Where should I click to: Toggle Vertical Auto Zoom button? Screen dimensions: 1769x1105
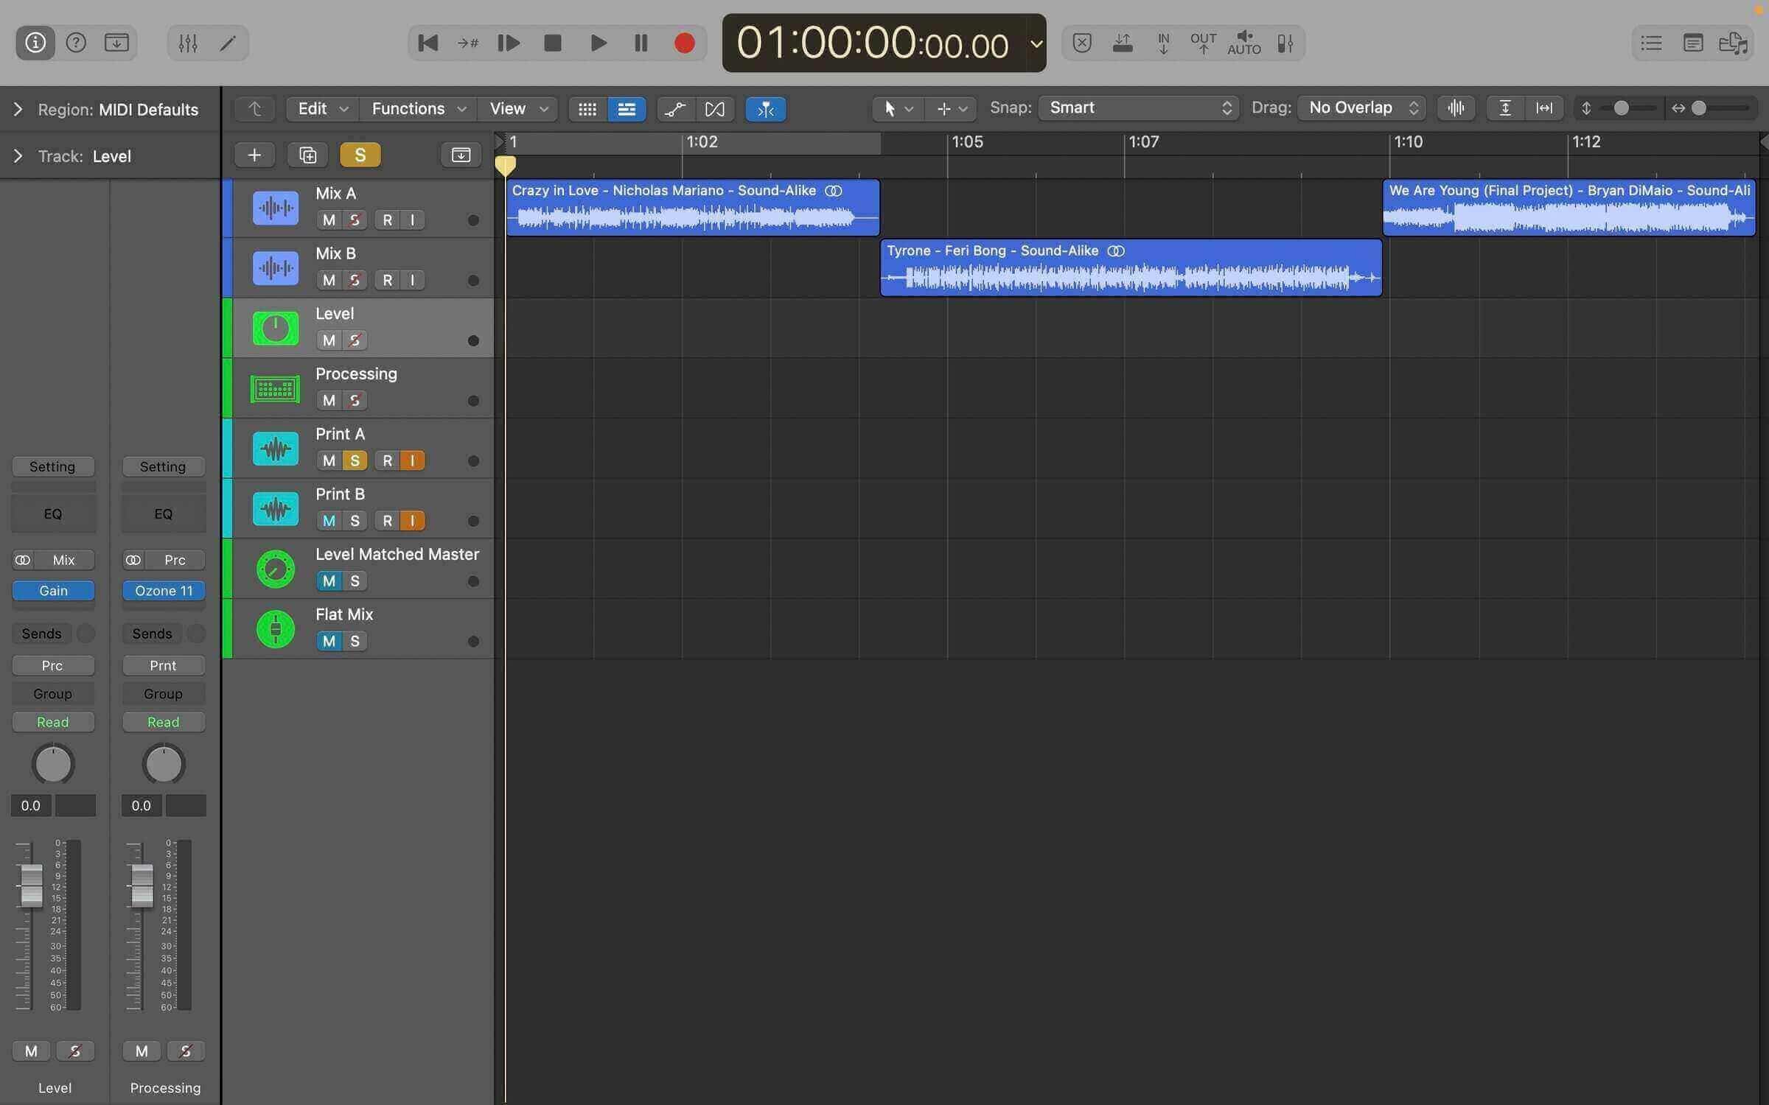1505,108
